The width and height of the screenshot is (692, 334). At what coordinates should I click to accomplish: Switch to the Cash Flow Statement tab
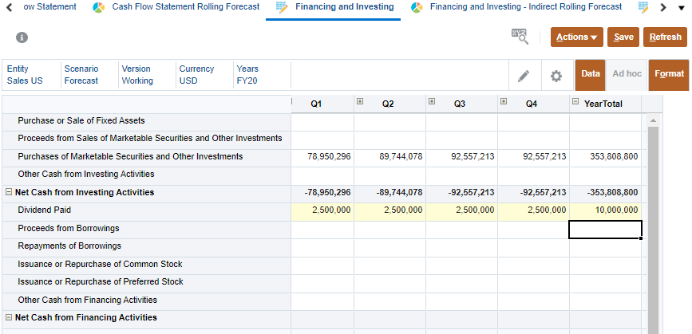pyautogui.click(x=49, y=7)
